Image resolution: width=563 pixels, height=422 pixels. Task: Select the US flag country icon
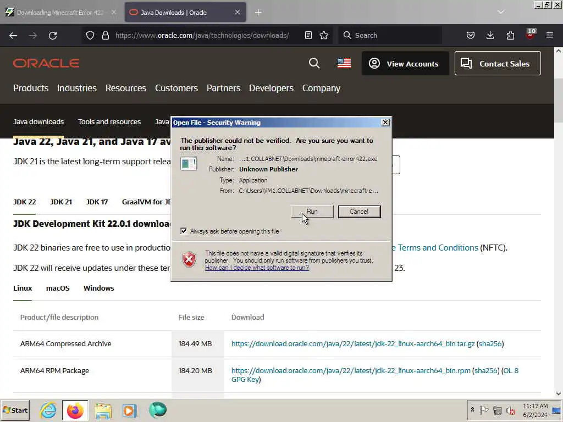pos(344,63)
